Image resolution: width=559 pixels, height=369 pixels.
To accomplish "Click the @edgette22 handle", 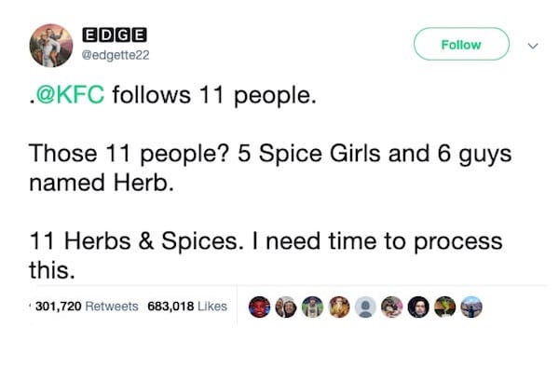I will click(x=116, y=55).
